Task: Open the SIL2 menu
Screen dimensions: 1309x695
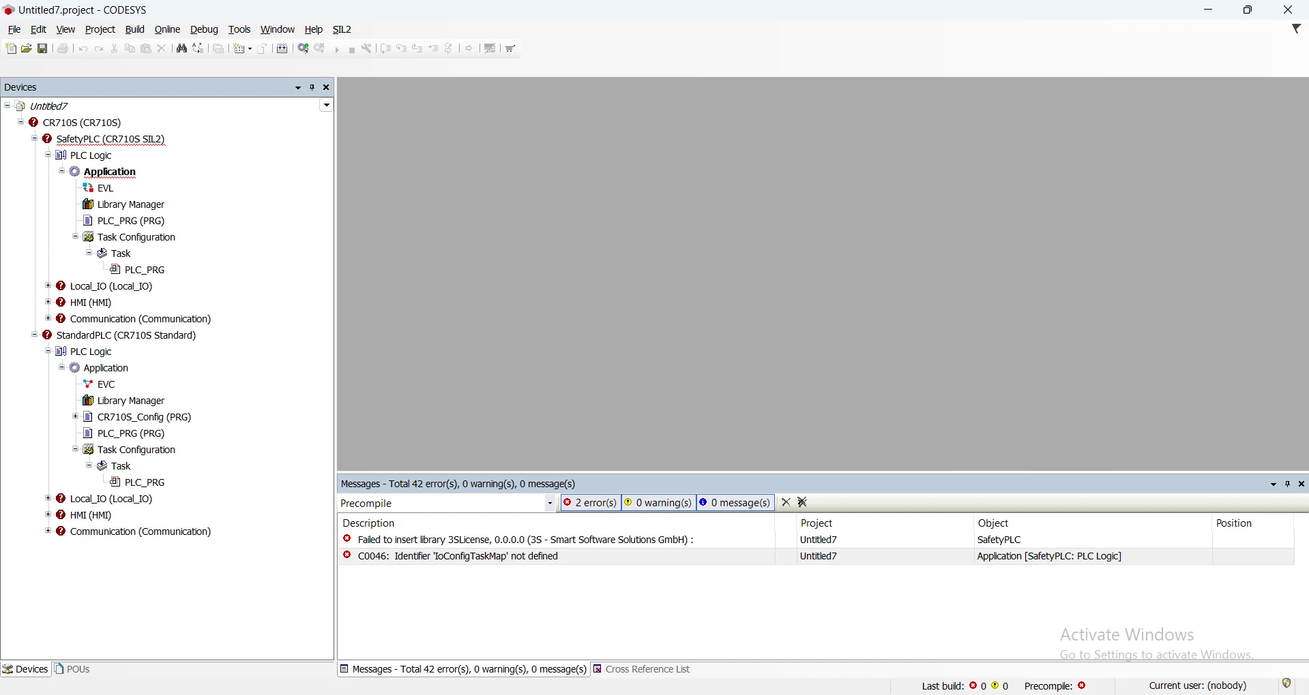Action: tap(342, 29)
